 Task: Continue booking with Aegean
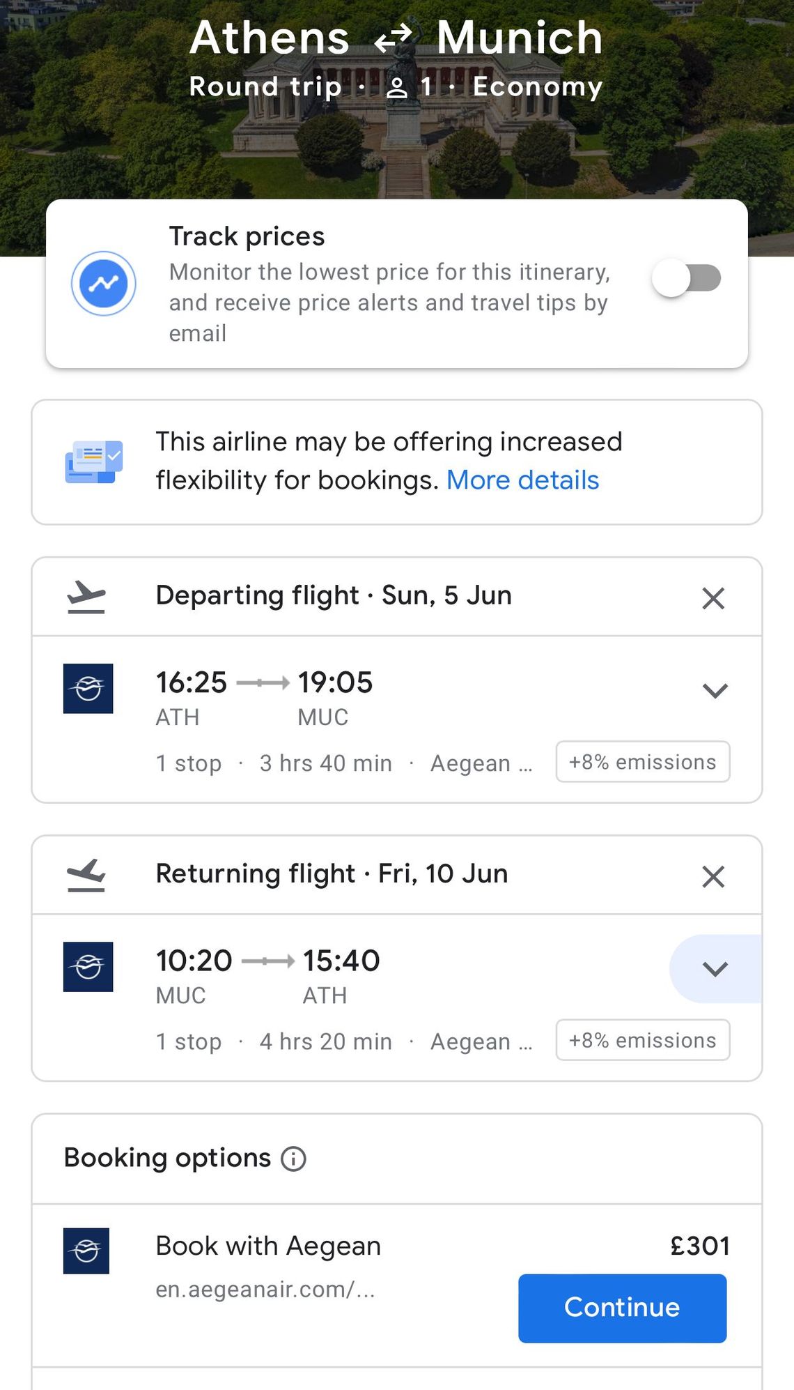[622, 1308]
